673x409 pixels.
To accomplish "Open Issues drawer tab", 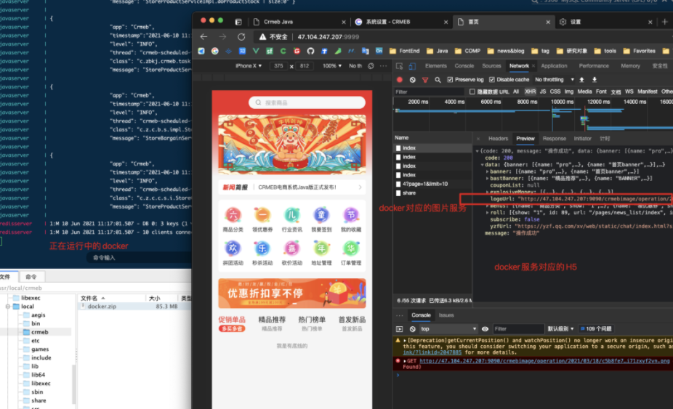I will click(446, 315).
